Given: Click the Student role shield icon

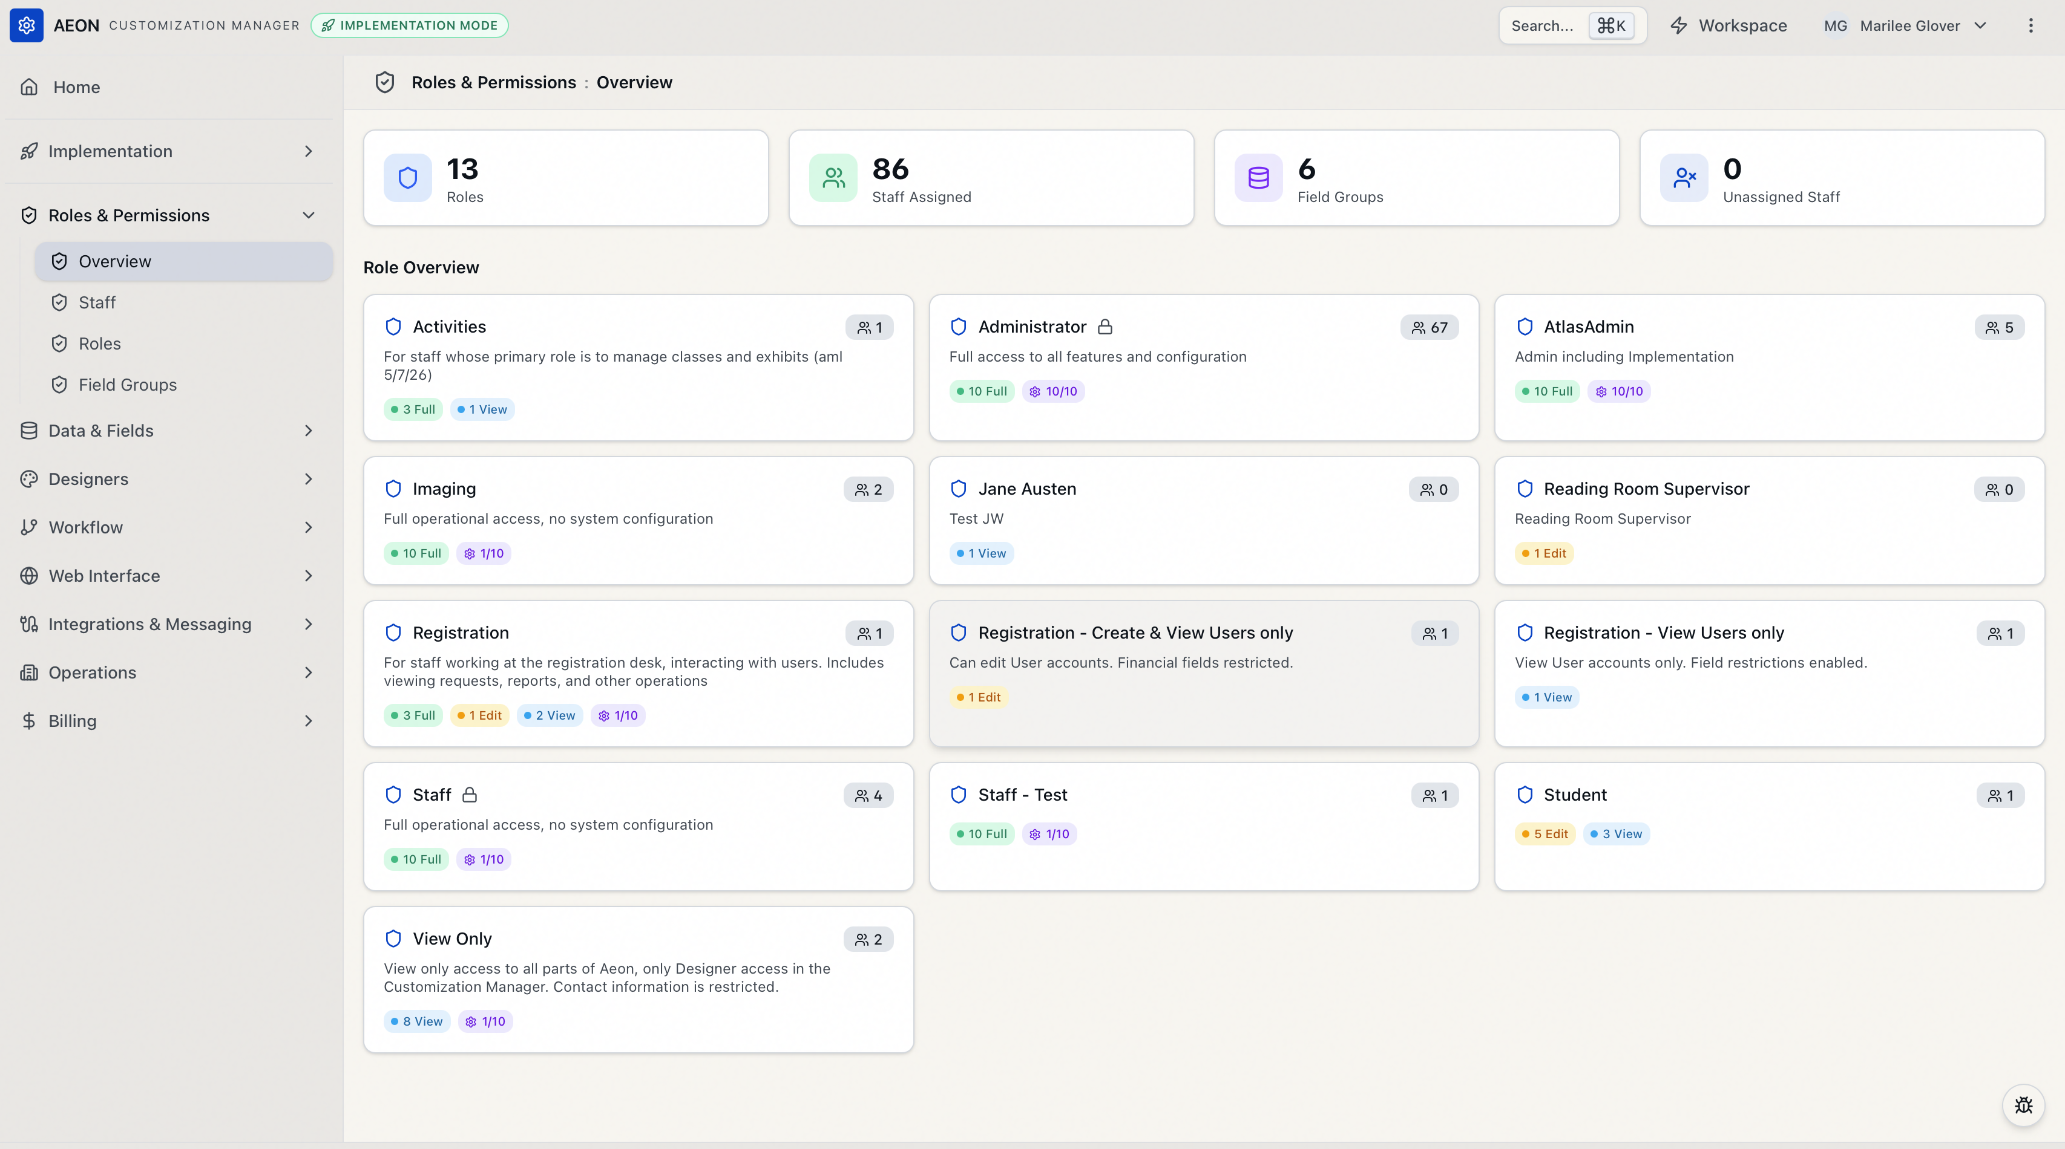Looking at the screenshot, I should point(1525,795).
